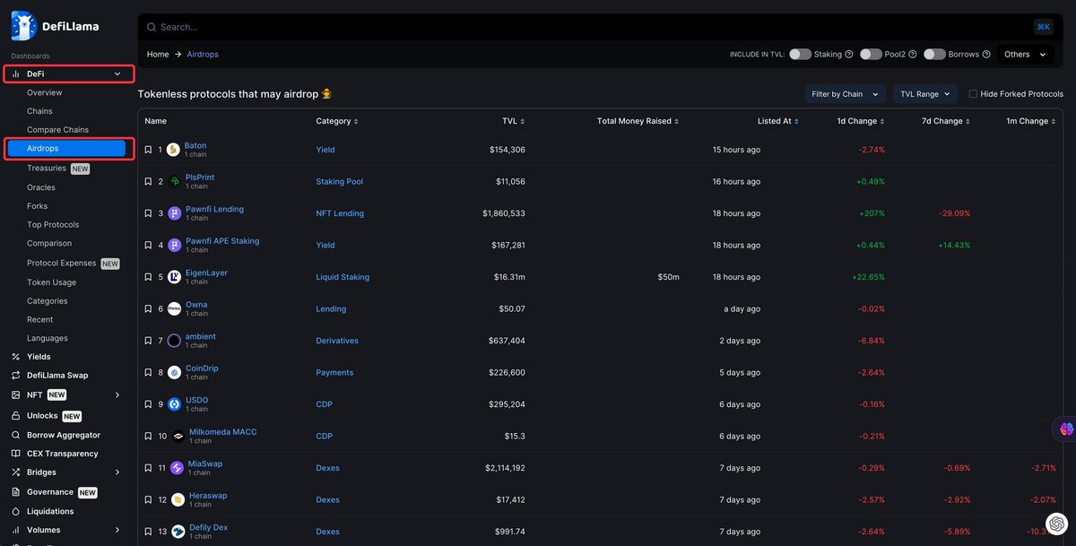1076x546 pixels.
Task: Open the Liquid Staking category link
Action: pos(343,277)
